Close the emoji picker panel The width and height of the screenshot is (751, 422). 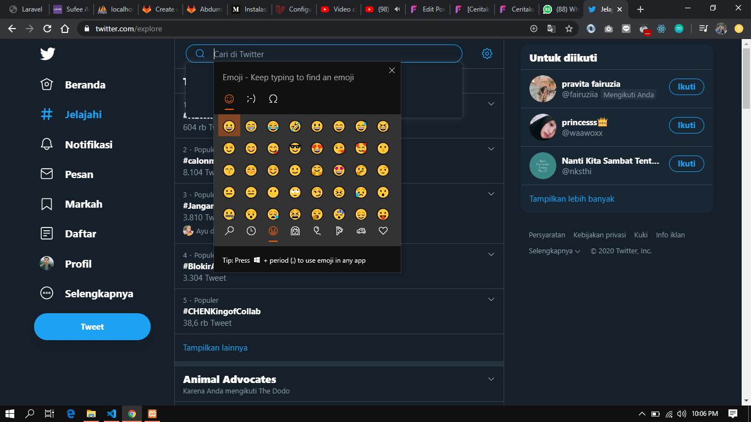[392, 70]
